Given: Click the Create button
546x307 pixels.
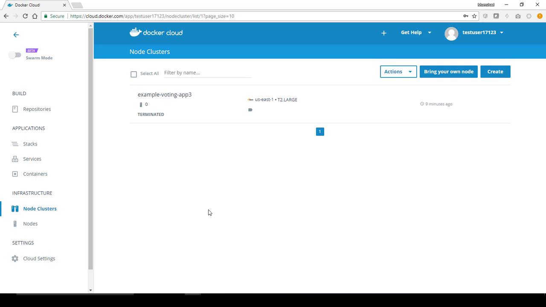Looking at the screenshot, I should [x=495, y=72].
